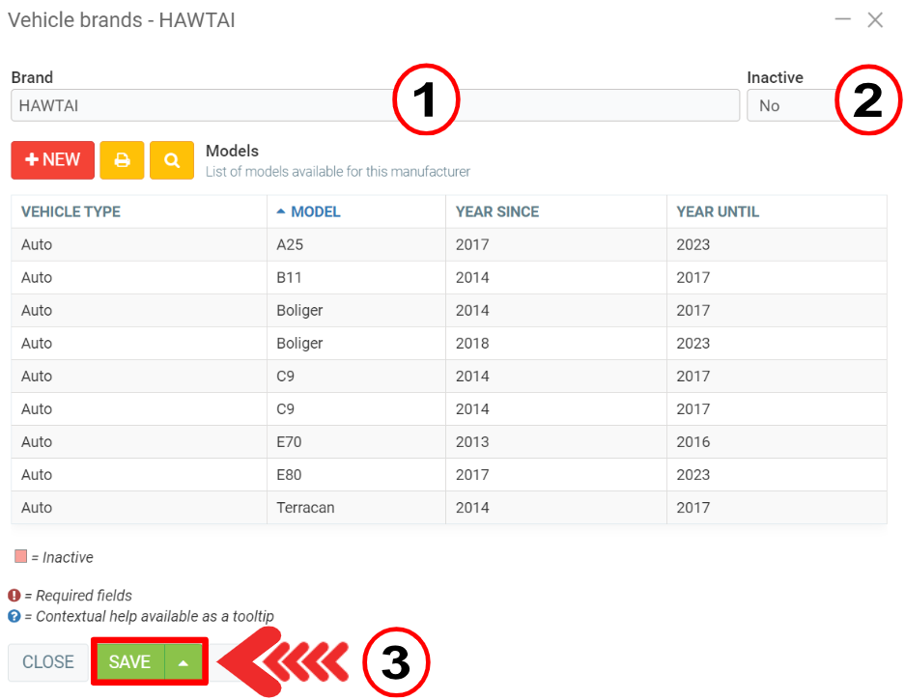Minimize the Vehicle brands window
The height and width of the screenshot is (700, 905).
tap(843, 19)
